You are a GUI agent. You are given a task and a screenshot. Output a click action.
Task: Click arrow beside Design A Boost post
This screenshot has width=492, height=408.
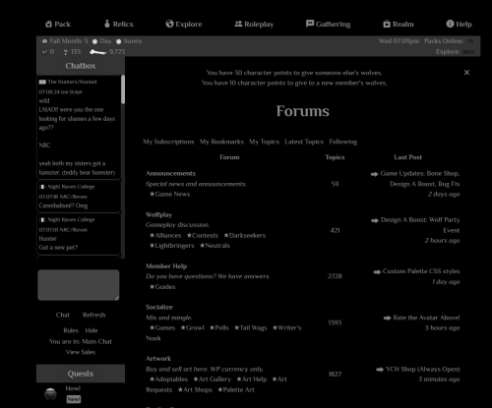click(375, 220)
